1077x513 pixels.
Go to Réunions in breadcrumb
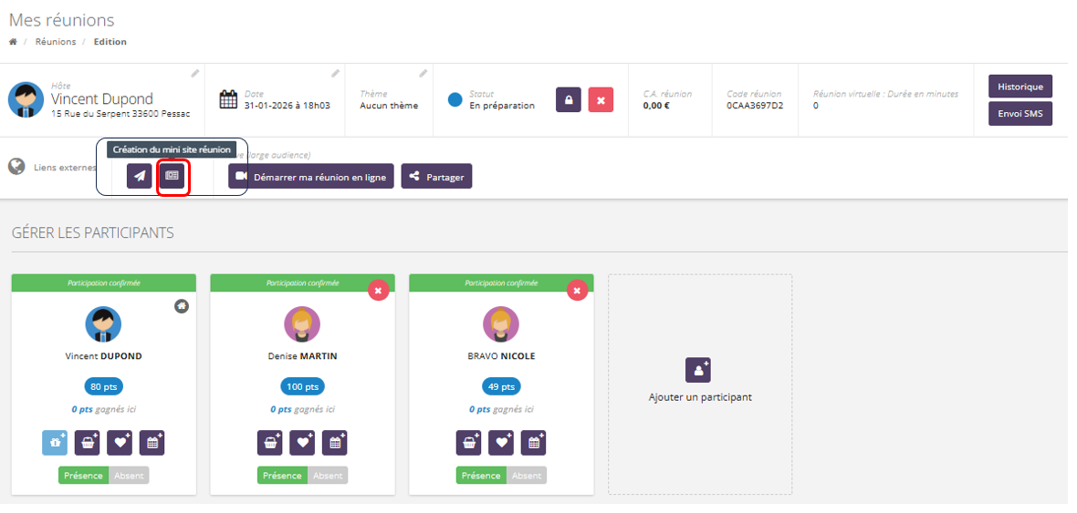(56, 42)
